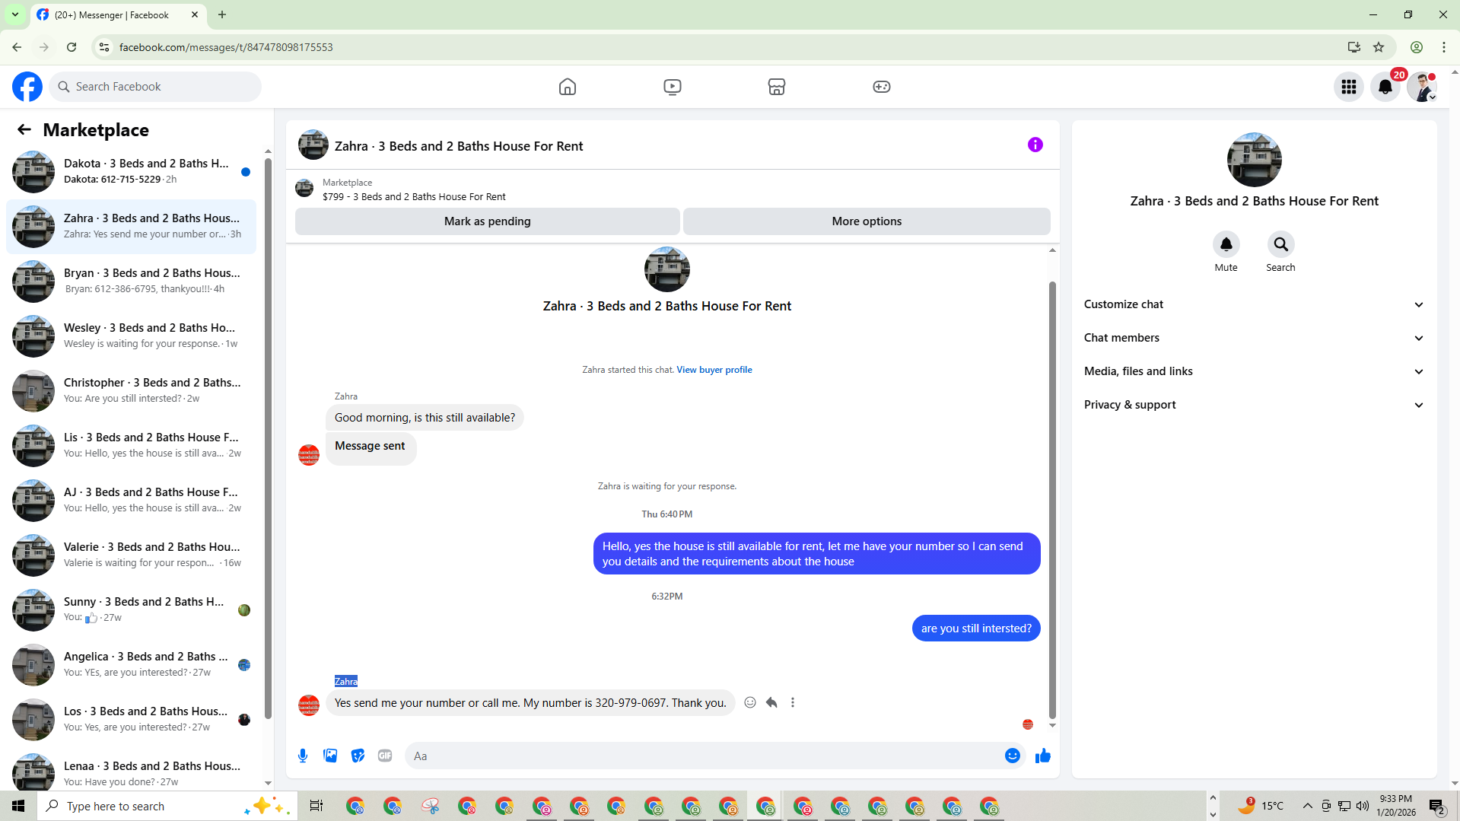Go to the Home feed icon
Image resolution: width=1460 pixels, height=821 pixels.
(568, 87)
